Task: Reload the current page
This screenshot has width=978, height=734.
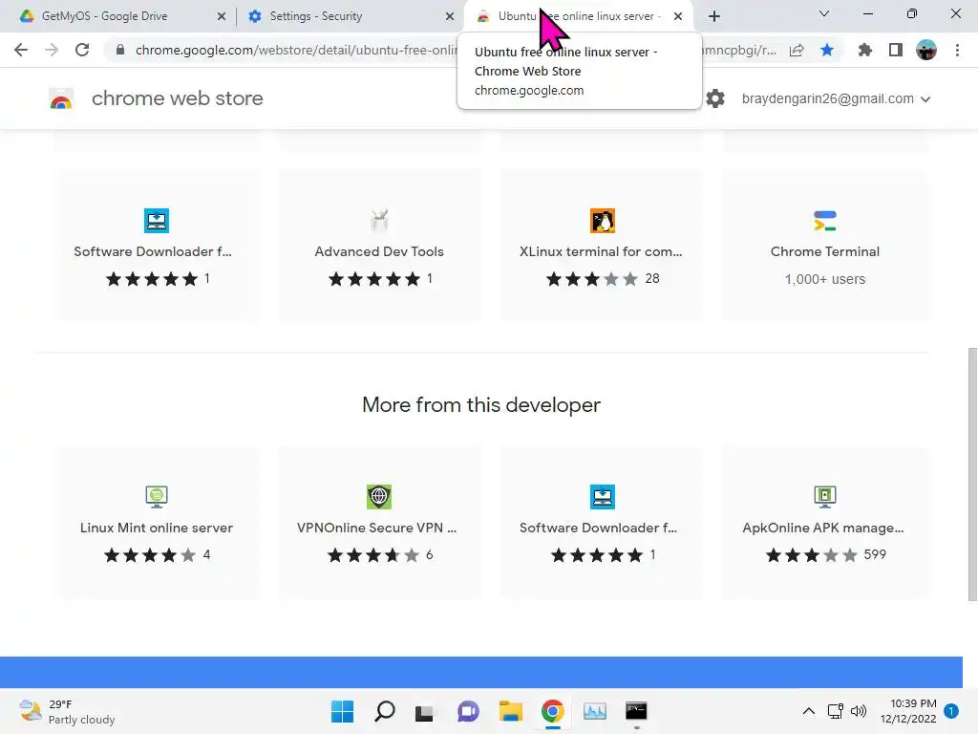Action: pos(82,50)
